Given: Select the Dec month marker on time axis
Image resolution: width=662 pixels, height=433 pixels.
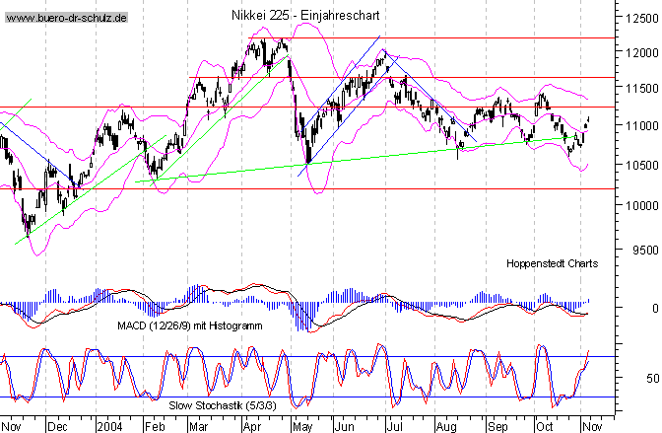Looking at the screenshot, I should [x=58, y=426].
